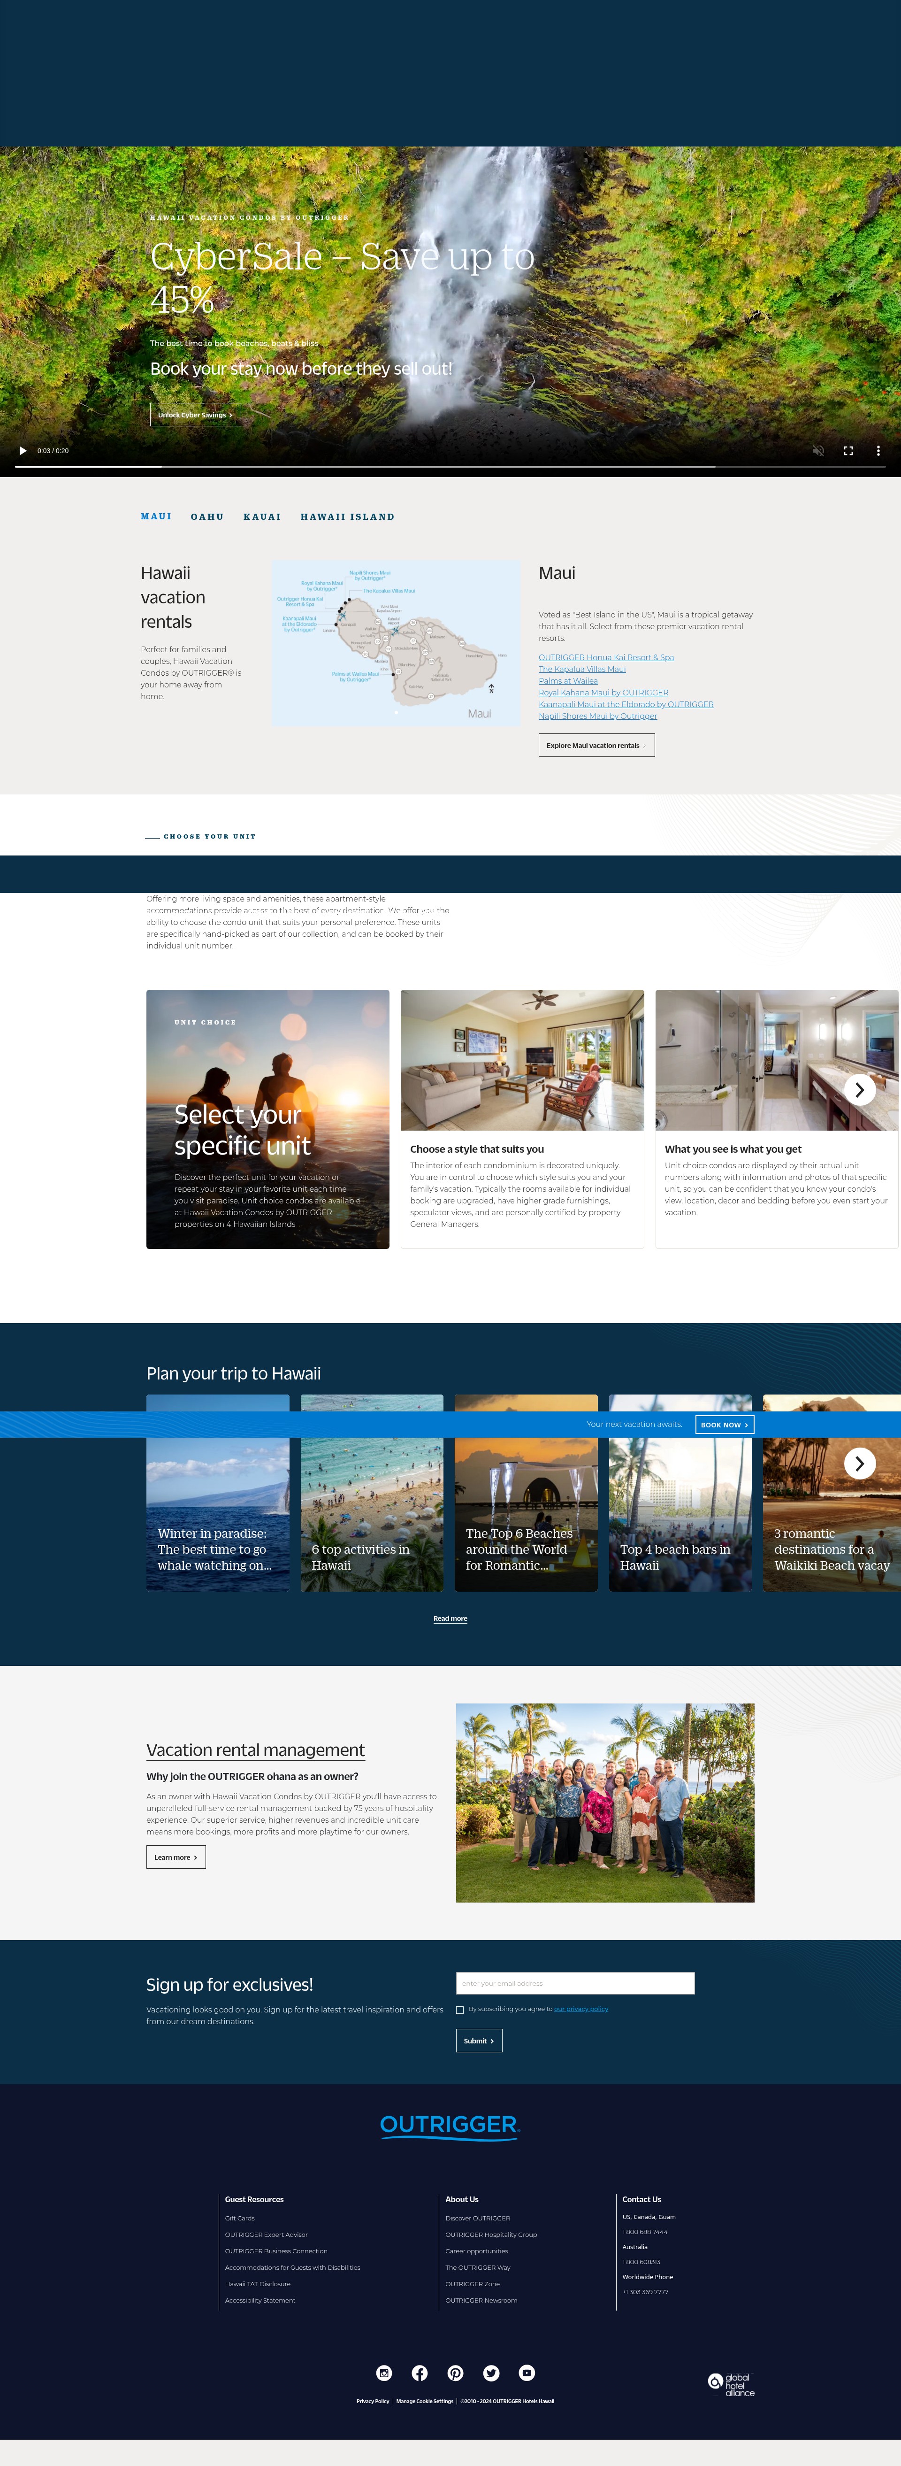Open Manage Cookie Settings link
This screenshot has height=2466, width=901.
click(425, 2401)
